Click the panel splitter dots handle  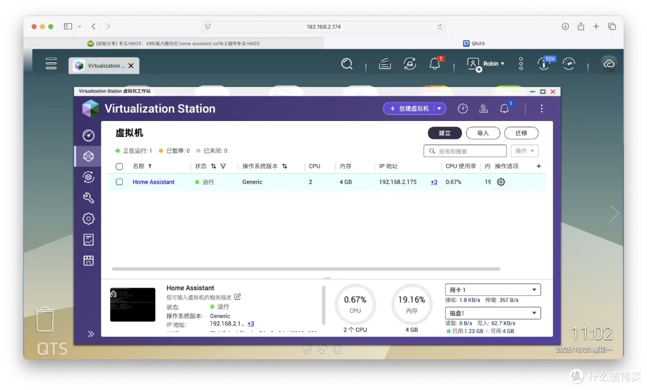point(327,278)
